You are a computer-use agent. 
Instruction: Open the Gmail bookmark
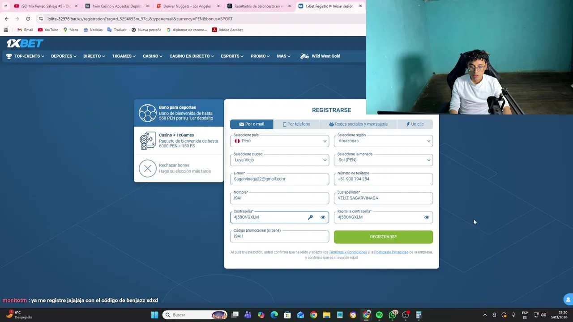tap(25, 30)
